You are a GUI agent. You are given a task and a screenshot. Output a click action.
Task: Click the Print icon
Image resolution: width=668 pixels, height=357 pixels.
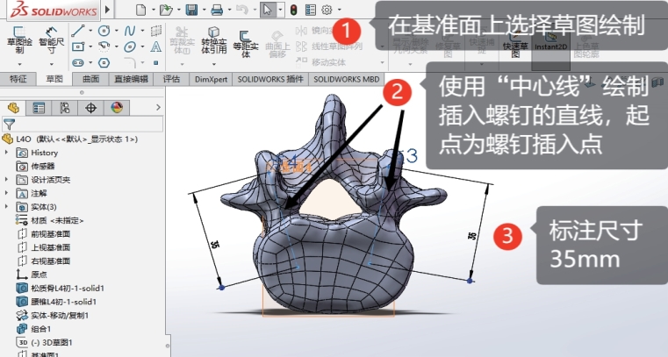pyautogui.click(x=217, y=10)
